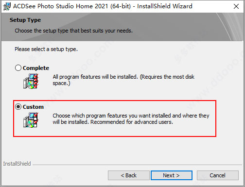The width and height of the screenshot is (245, 187).
Task: Click the Complete setup icon with red checkmarks
Action: point(31,81)
